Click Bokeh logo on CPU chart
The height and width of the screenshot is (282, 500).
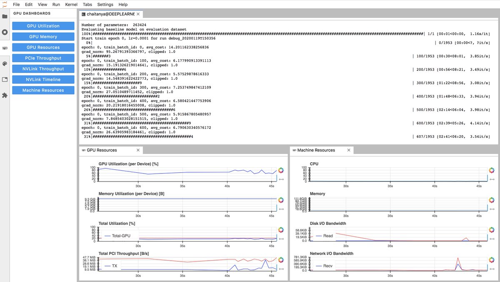pos(492,170)
